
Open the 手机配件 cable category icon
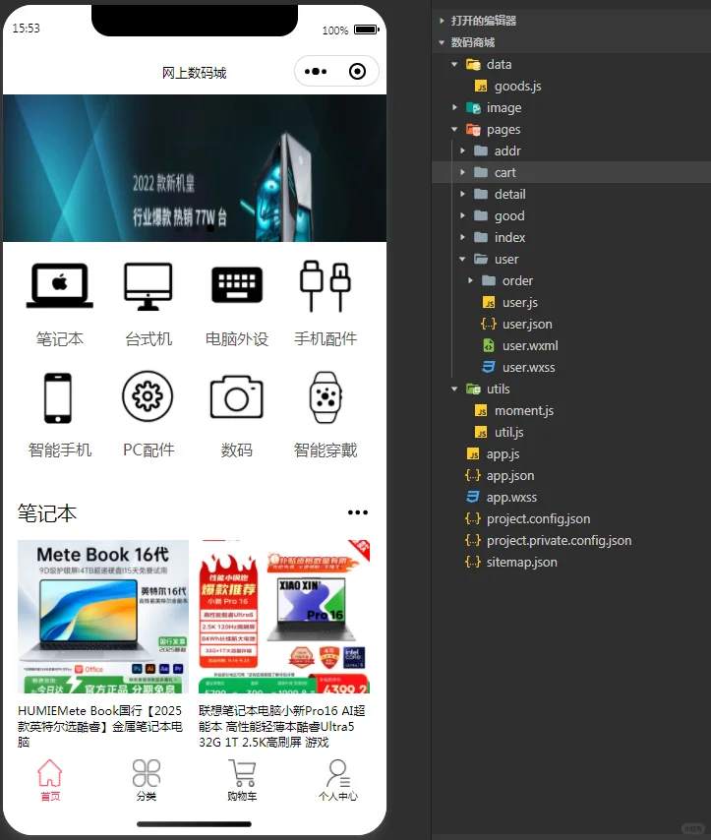[x=326, y=286]
